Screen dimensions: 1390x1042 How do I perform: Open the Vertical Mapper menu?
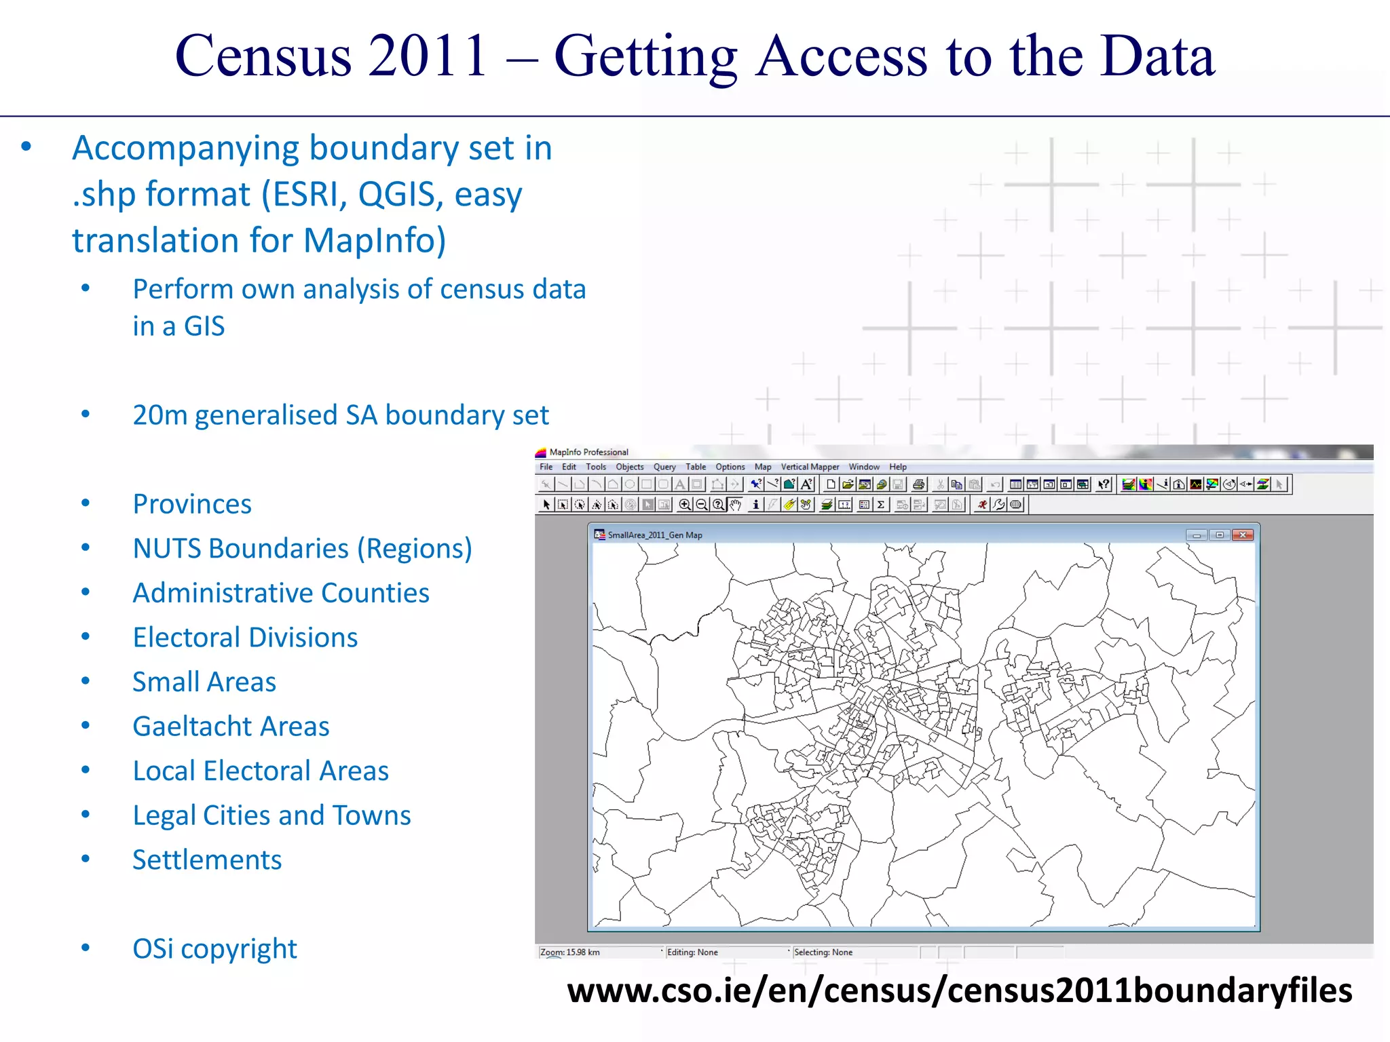click(809, 467)
